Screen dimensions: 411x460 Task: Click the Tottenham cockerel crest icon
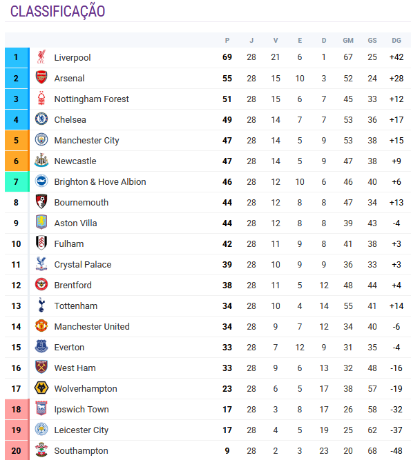pyautogui.click(x=41, y=305)
